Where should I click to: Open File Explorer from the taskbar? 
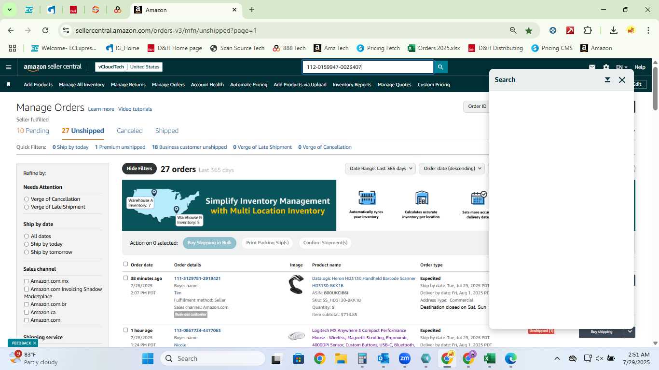coord(341,358)
